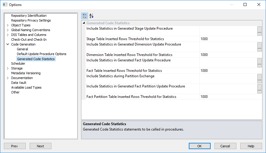Expand the Object Types tree node

pyautogui.click(x=7, y=25)
